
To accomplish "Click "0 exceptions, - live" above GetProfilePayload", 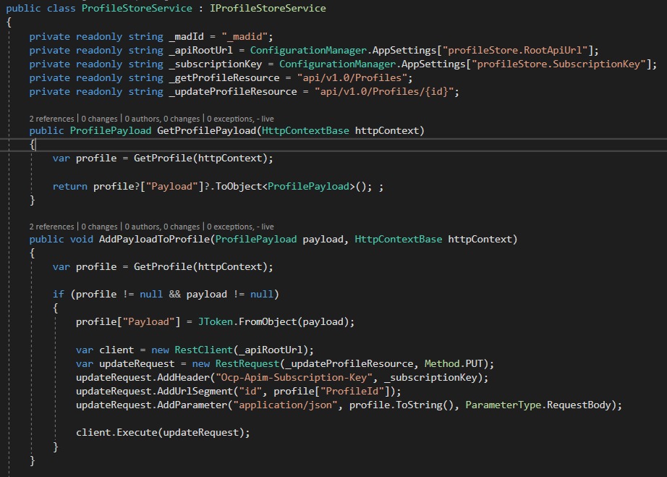I will (240, 119).
